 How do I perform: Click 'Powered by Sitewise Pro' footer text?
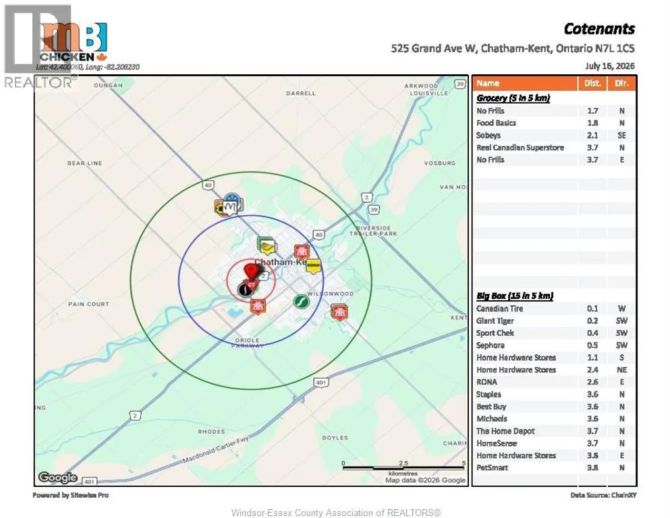point(70,495)
